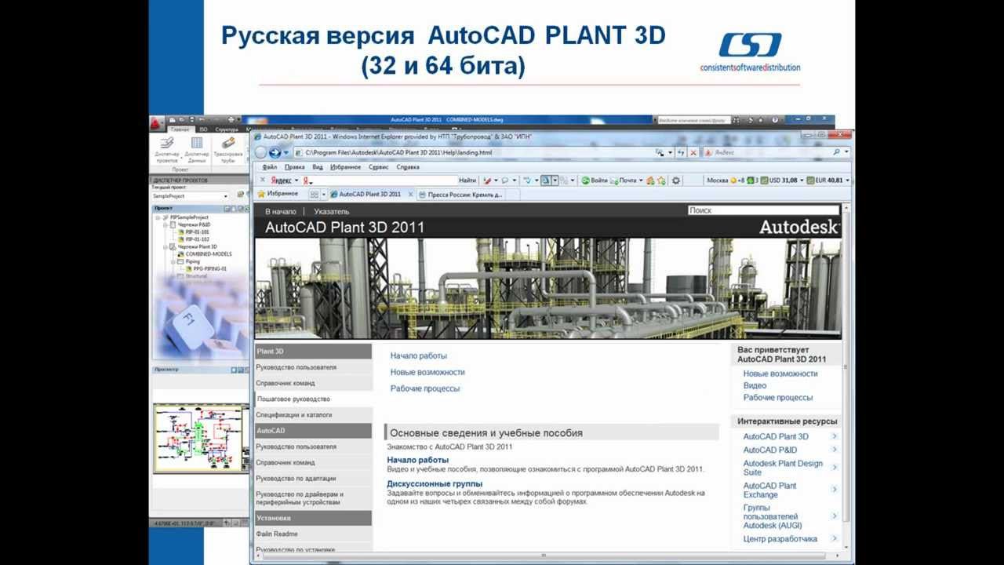The width and height of the screenshot is (1004, 565).
Task: Open the Видео link in the welcome panel
Action: (x=755, y=386)
